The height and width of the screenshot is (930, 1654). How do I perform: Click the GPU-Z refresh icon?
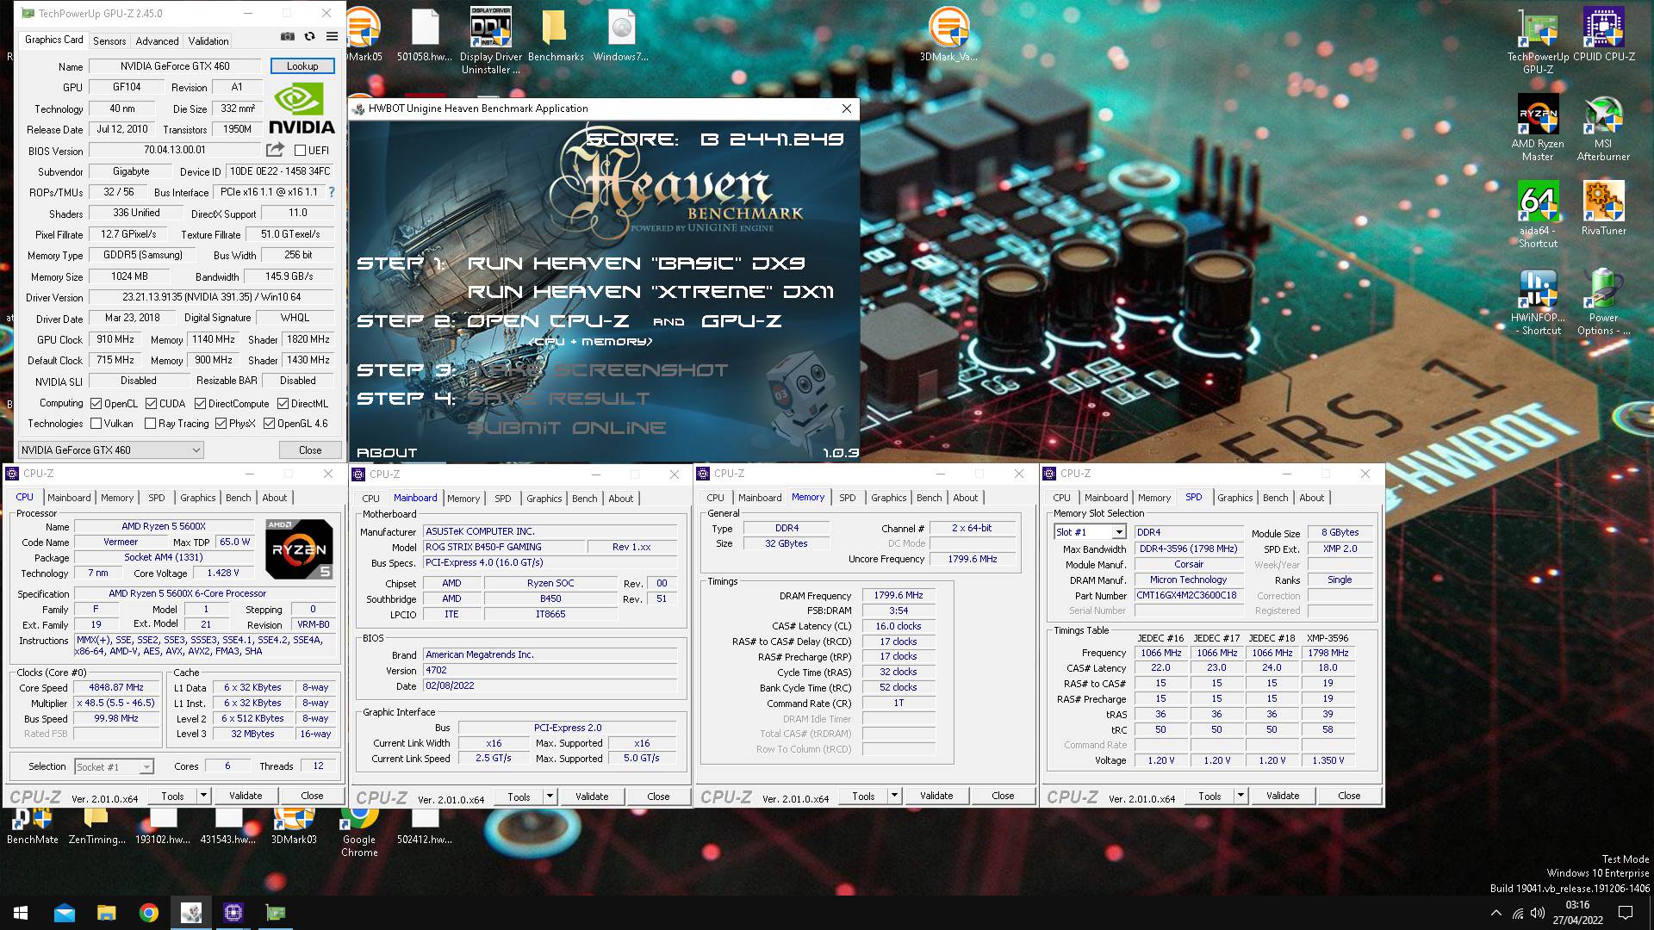pyautogui.click(x=309, y=37)
